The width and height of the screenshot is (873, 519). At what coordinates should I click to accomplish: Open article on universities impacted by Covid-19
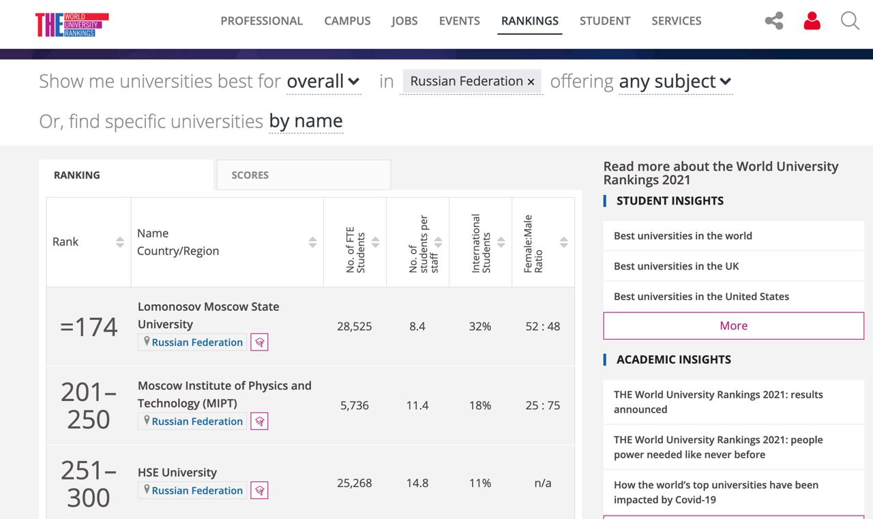(733, 492)
